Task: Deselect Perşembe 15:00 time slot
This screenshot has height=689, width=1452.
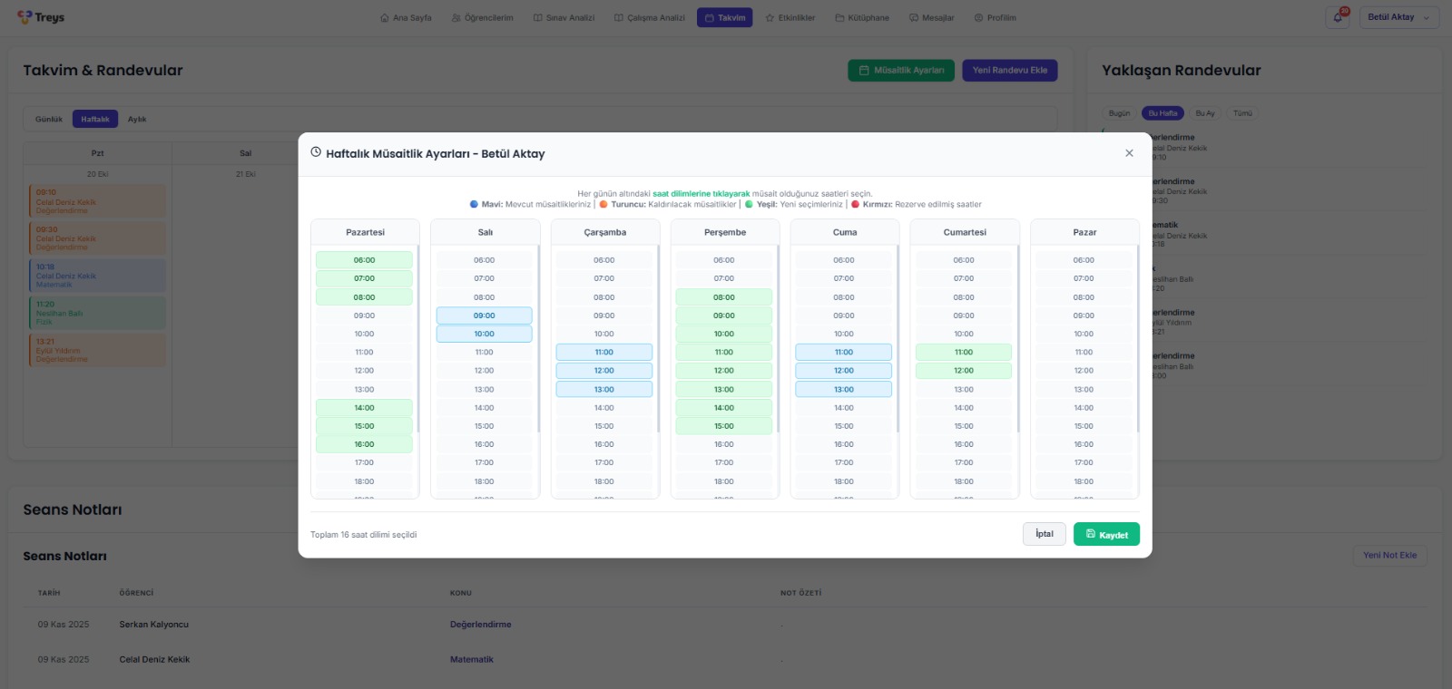Action: [723, 426]
